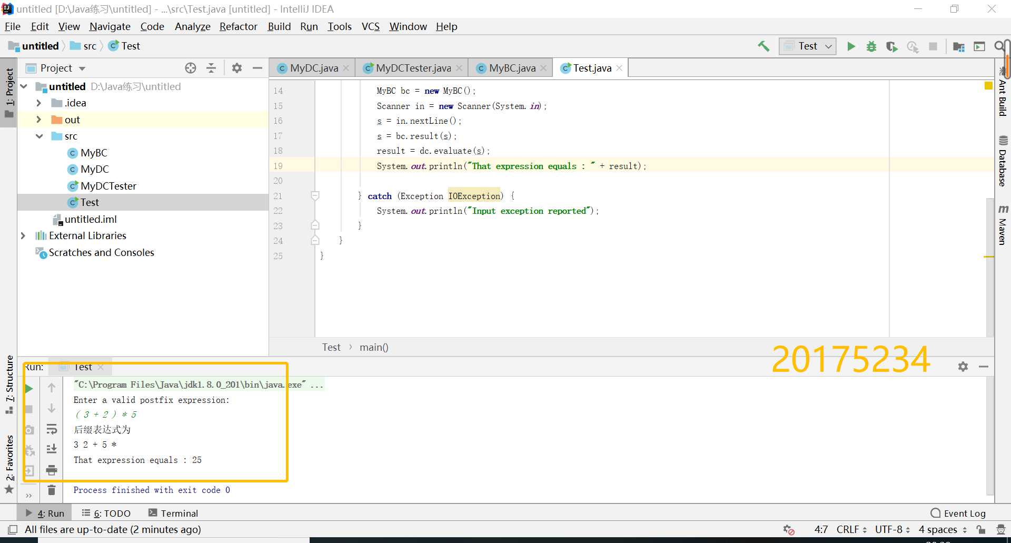Show more Run panel actions chevron
Screen dimensions: 1011x543
click(29, 496)
